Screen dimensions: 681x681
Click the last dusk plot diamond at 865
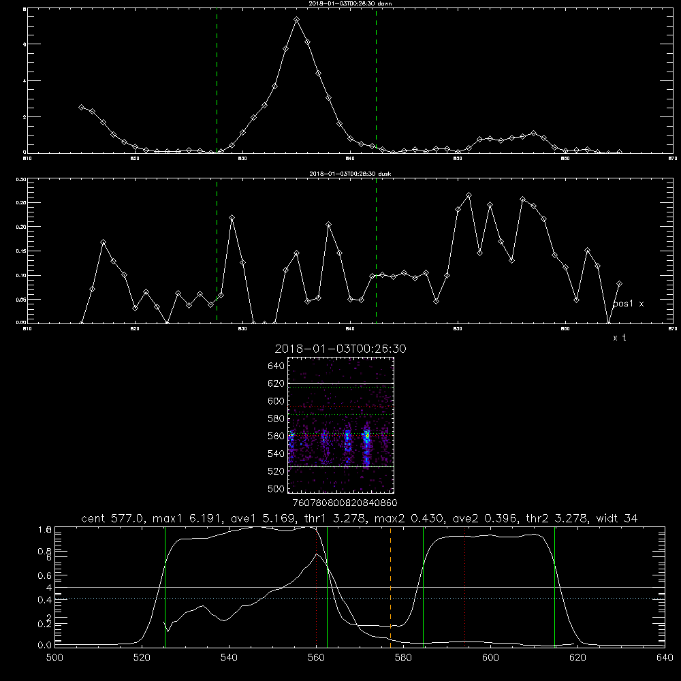(619, 283)
